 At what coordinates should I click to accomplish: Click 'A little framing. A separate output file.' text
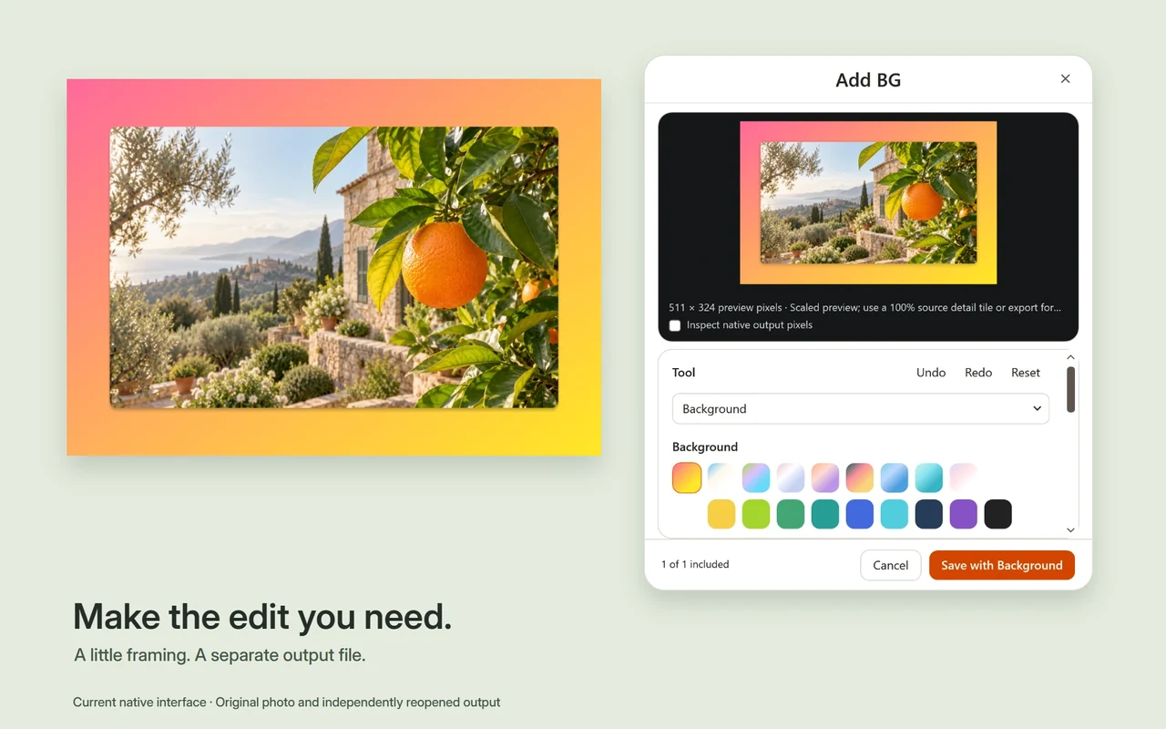(220, 655)
